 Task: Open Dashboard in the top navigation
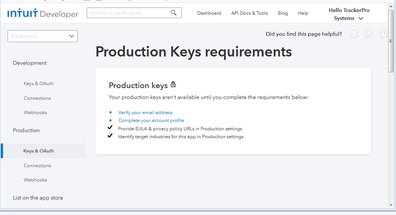(x=209, y=13)
